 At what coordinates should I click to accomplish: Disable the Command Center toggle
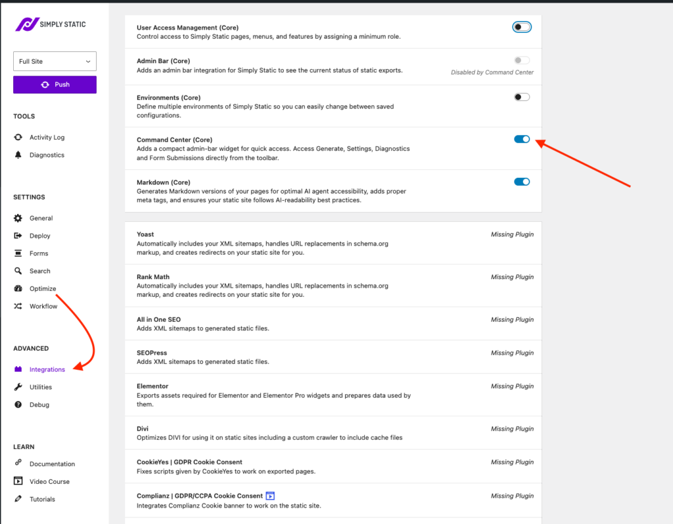click(521, 139)
